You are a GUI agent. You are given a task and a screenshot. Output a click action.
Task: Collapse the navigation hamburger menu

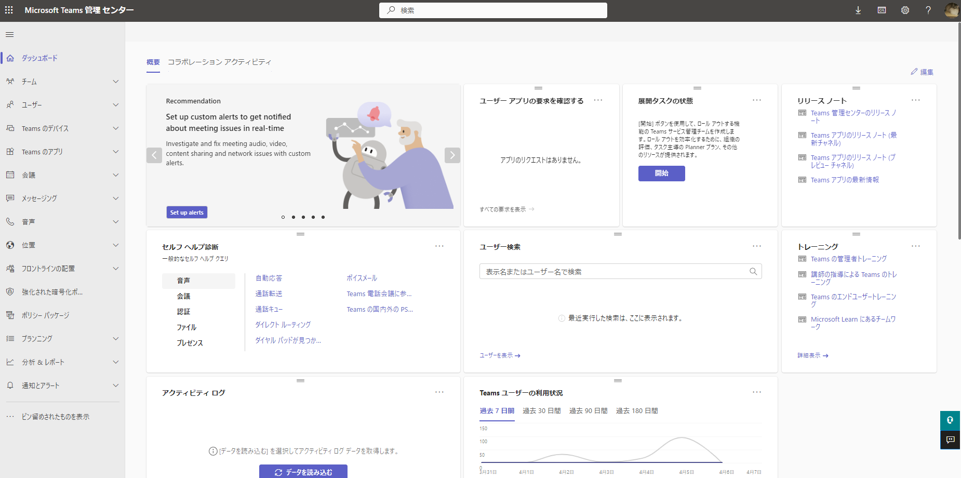pos(10,35)
